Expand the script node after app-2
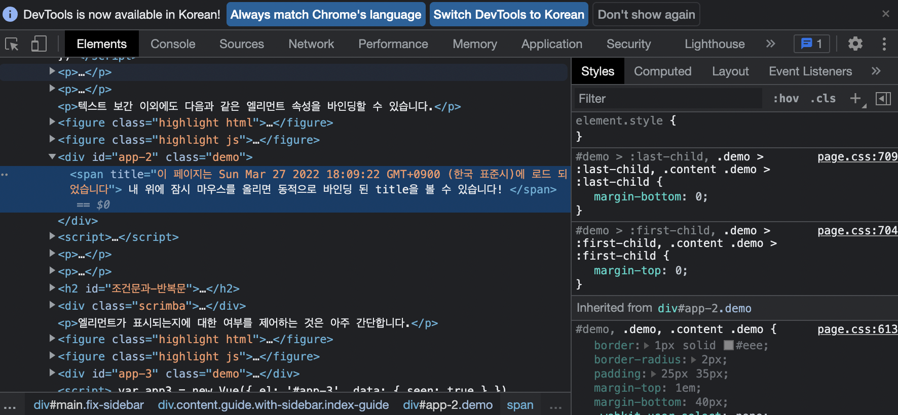Viewport: 898px width, 415px height. tap(52, 236)
